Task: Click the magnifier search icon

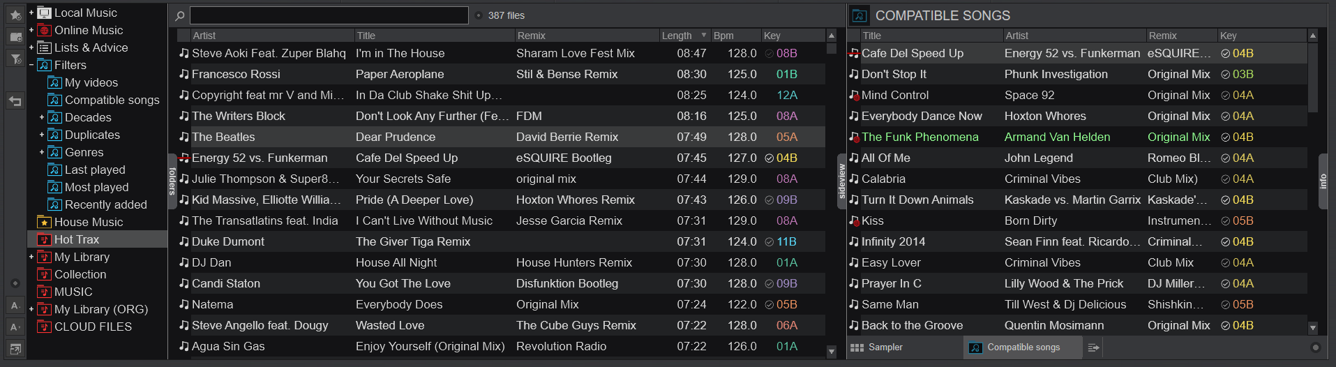Action: coord(180,15)
